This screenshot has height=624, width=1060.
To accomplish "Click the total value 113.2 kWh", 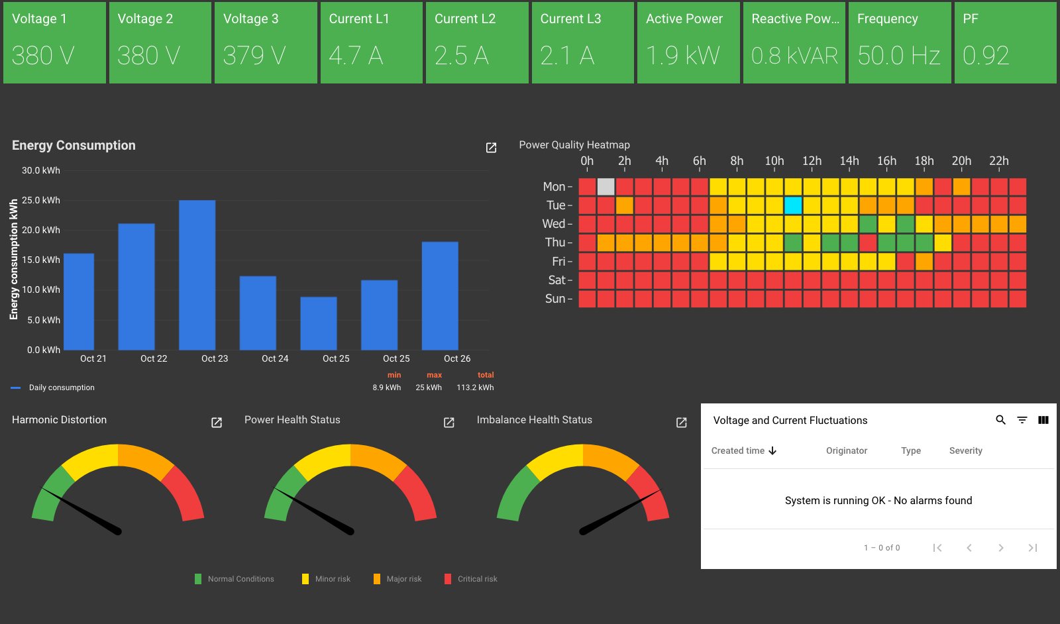I will click(475, 388).
